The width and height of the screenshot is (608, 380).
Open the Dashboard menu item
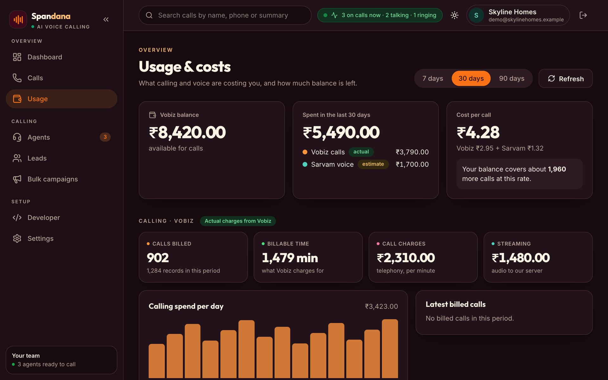[x=61, y=57]
